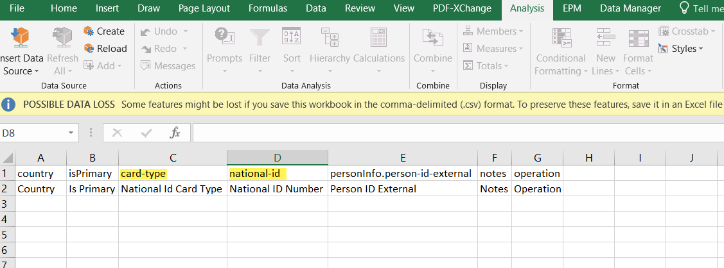Click the Select All corner triangle
This screenshot has width=724, height=268.
(8, 158)
